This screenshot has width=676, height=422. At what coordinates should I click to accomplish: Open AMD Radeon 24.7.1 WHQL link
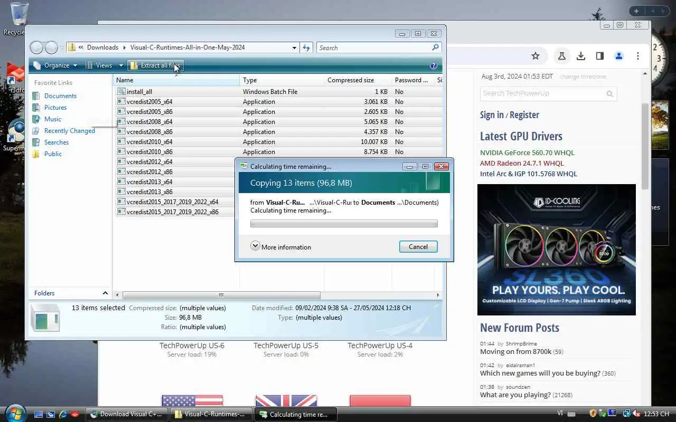522,164
